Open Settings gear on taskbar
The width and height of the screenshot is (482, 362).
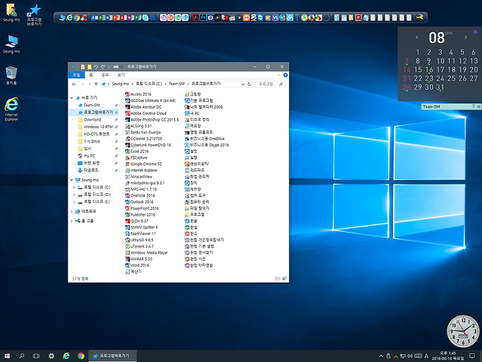coord(52,356)
